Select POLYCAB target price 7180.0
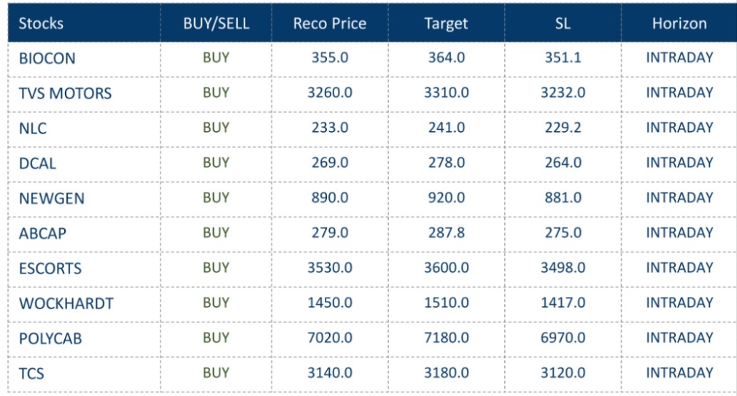 pos(446,338)
